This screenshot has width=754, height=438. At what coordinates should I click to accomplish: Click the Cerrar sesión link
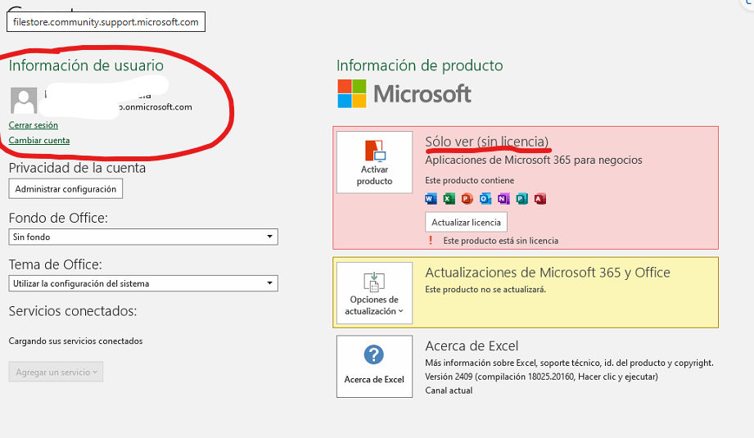click(34, 125)
